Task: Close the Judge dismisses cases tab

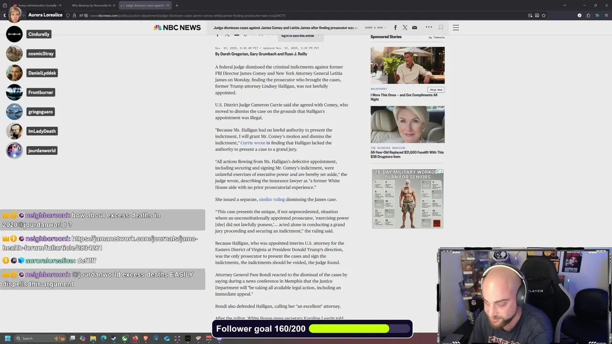Action: pyautogui.click(x=168, y=5)
